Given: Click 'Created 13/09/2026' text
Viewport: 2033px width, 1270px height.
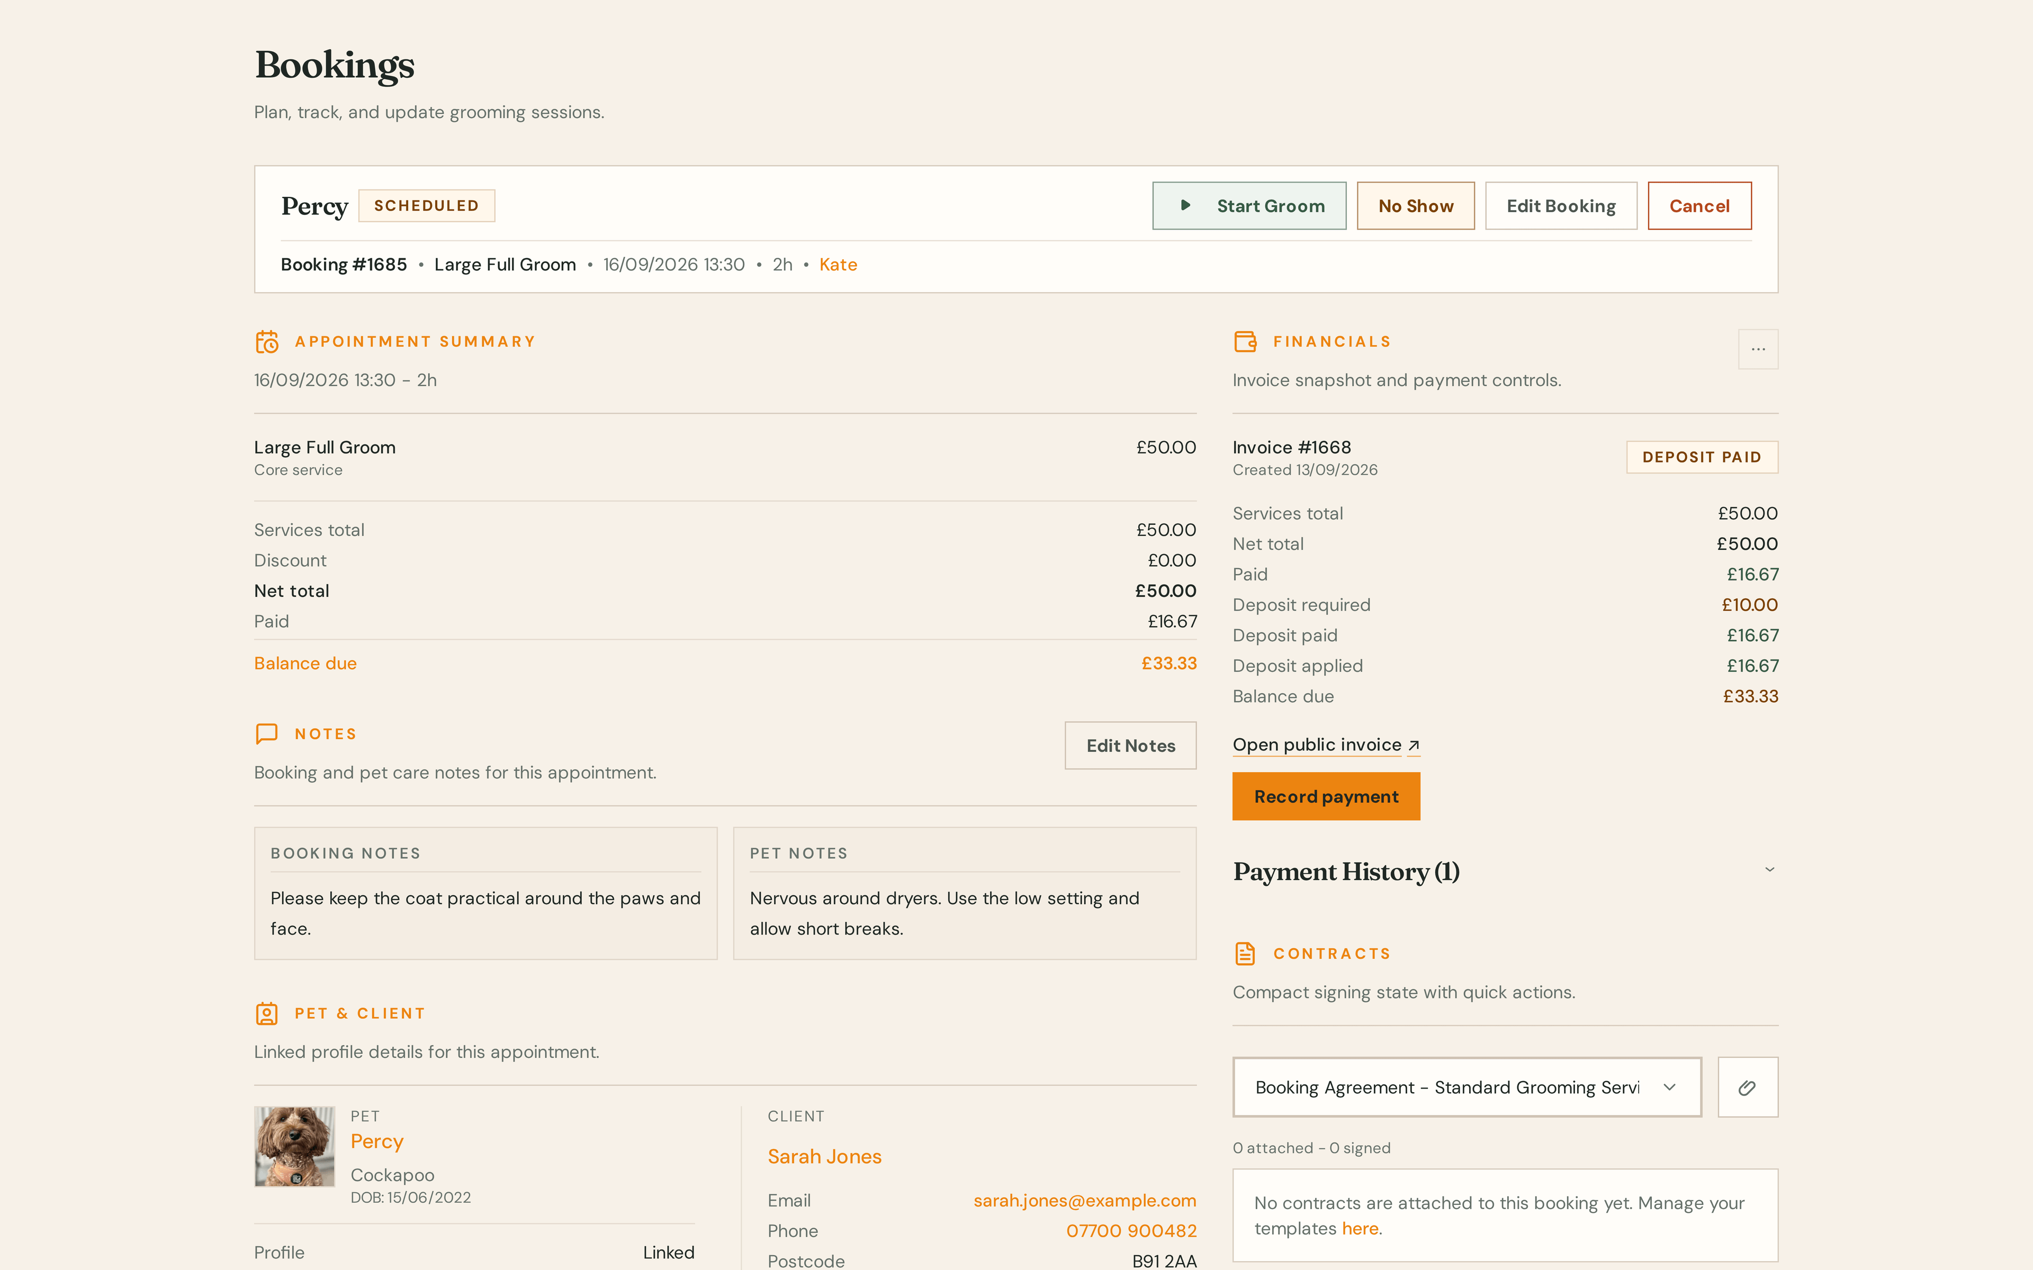Looking at the screenshot, I should pyautogui.click(x=1305, y=470).
